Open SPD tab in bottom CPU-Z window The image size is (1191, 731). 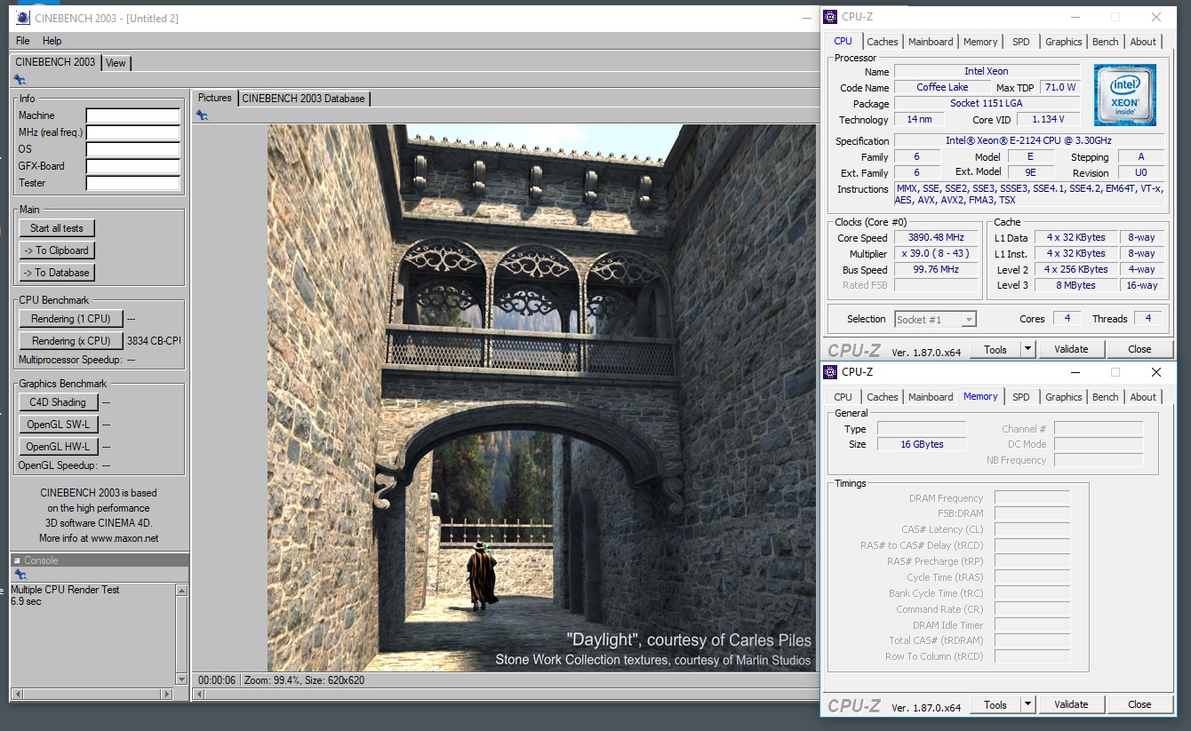[x=1021, y=397]
